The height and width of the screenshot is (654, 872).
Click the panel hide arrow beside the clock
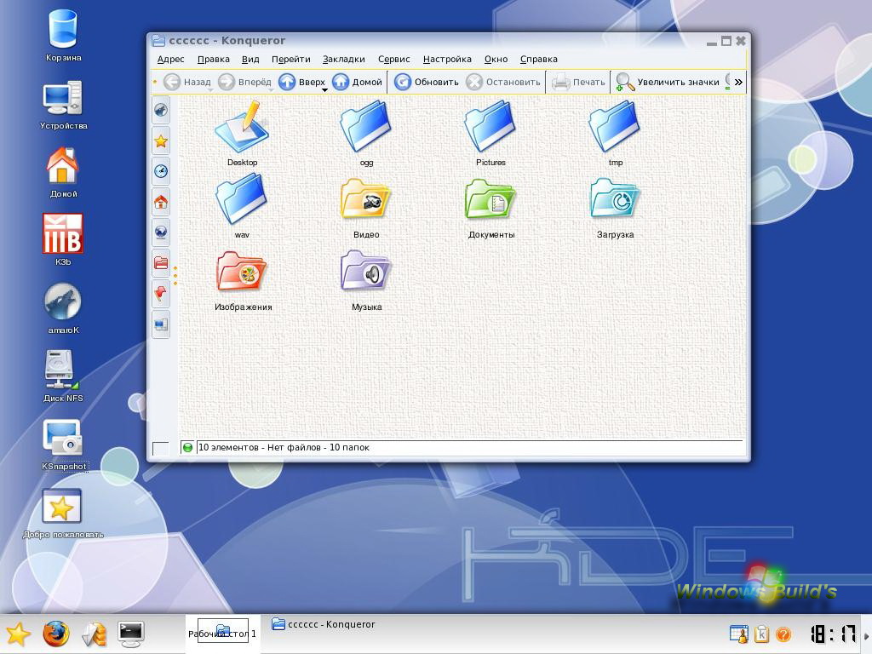866,634
